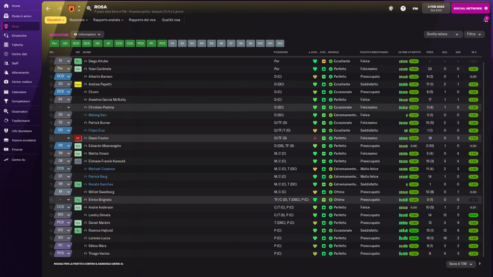This screenshot has width=493, height=277.
Task: Select the row checkbox for Alberto Barison
Action: 52,77
